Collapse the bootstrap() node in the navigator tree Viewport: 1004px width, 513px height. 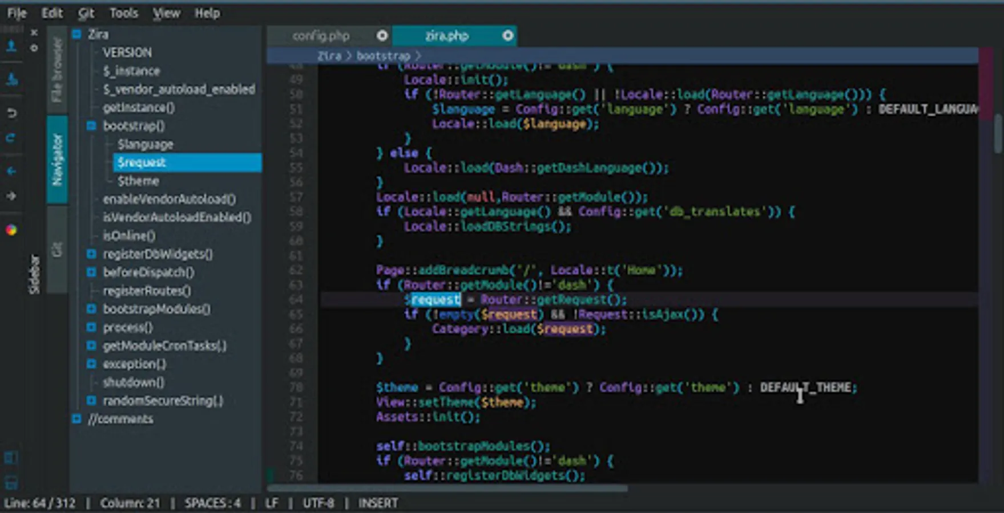[x=91, y=126]
